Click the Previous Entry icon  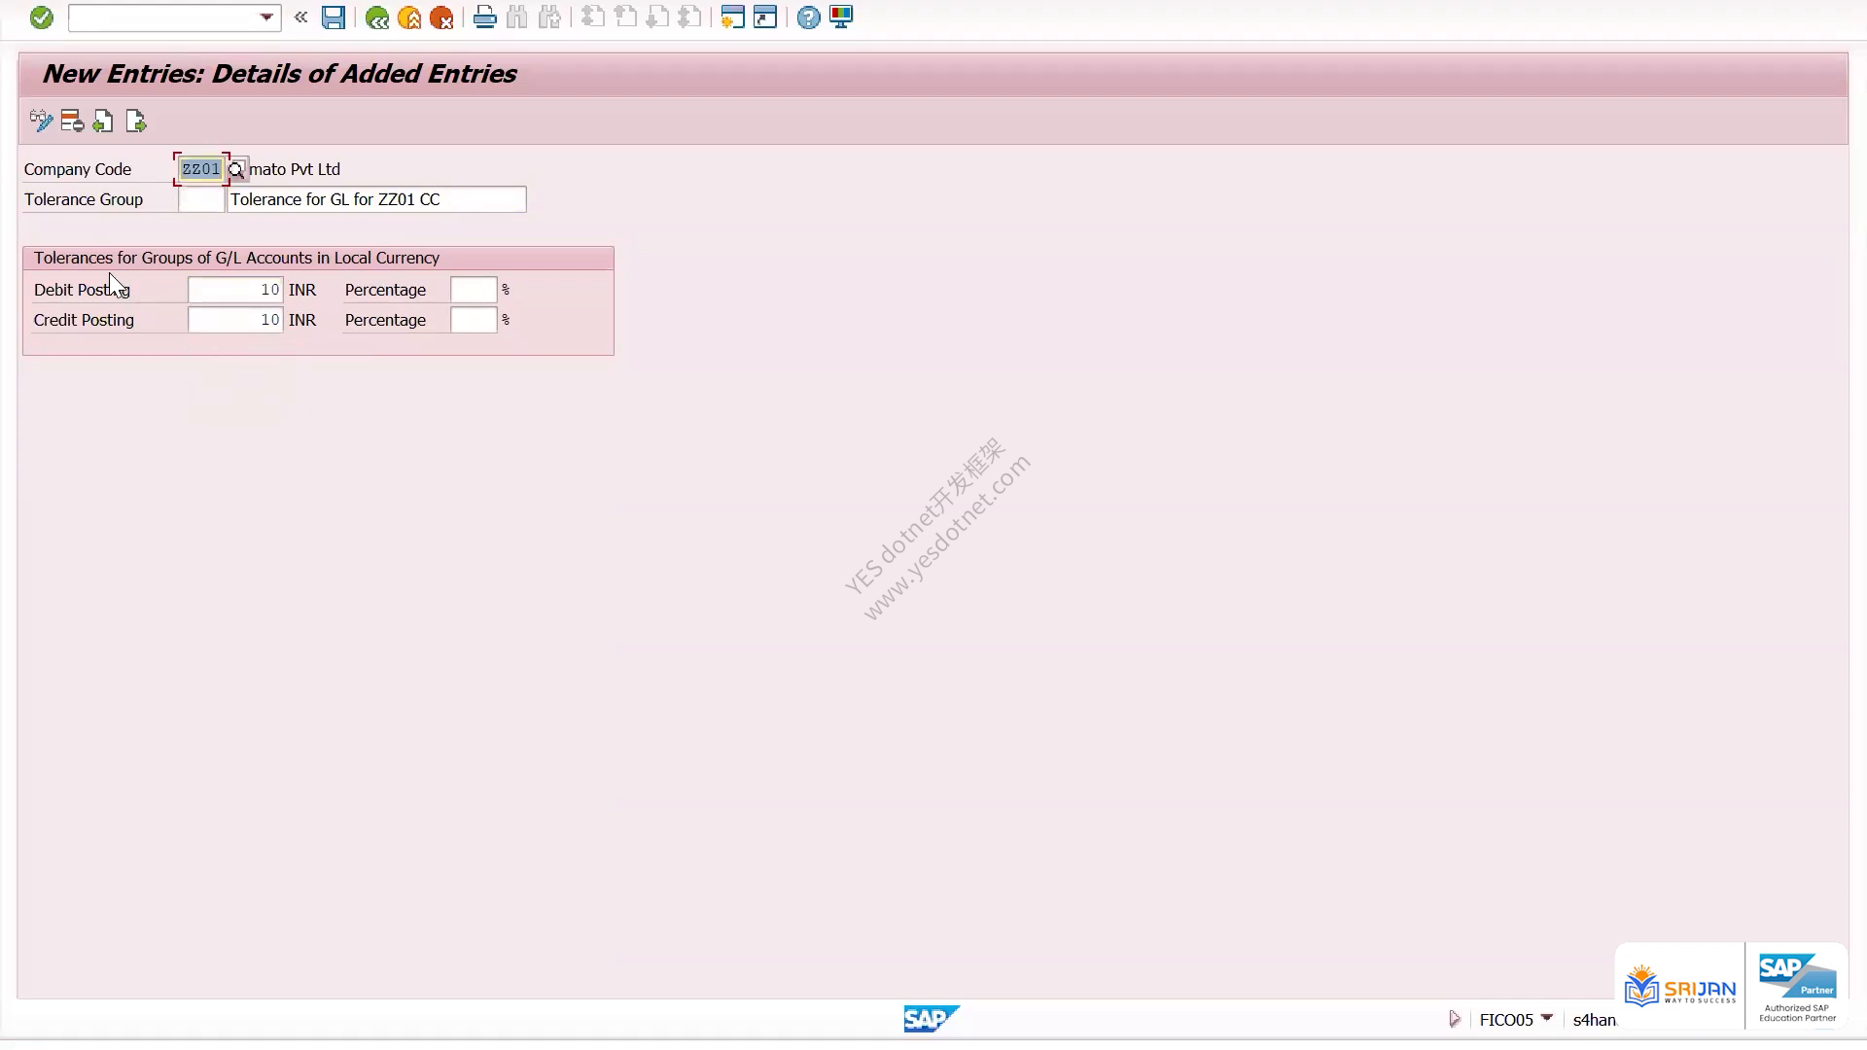[x=103, y=122]
